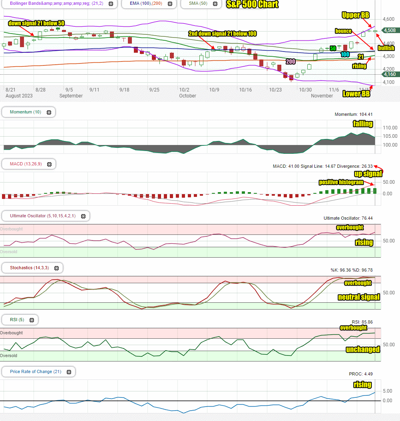Click the 10/16 date axis label
Image resolution: width=400 pixels, height=421 pixels.
pyautogui.click(x=245, y=90)
